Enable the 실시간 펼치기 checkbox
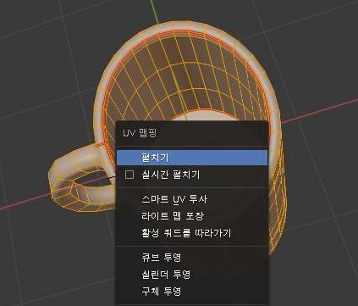The image size is (358, 306). point(129,175)
